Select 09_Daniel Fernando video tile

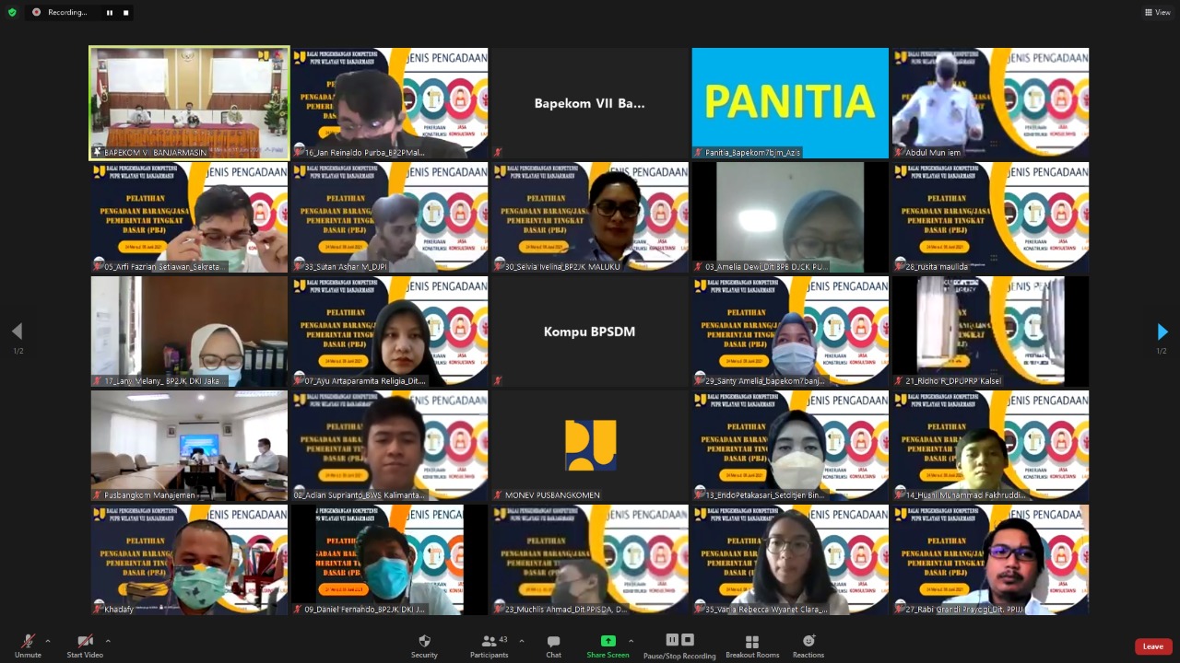[x=389, y=560]
